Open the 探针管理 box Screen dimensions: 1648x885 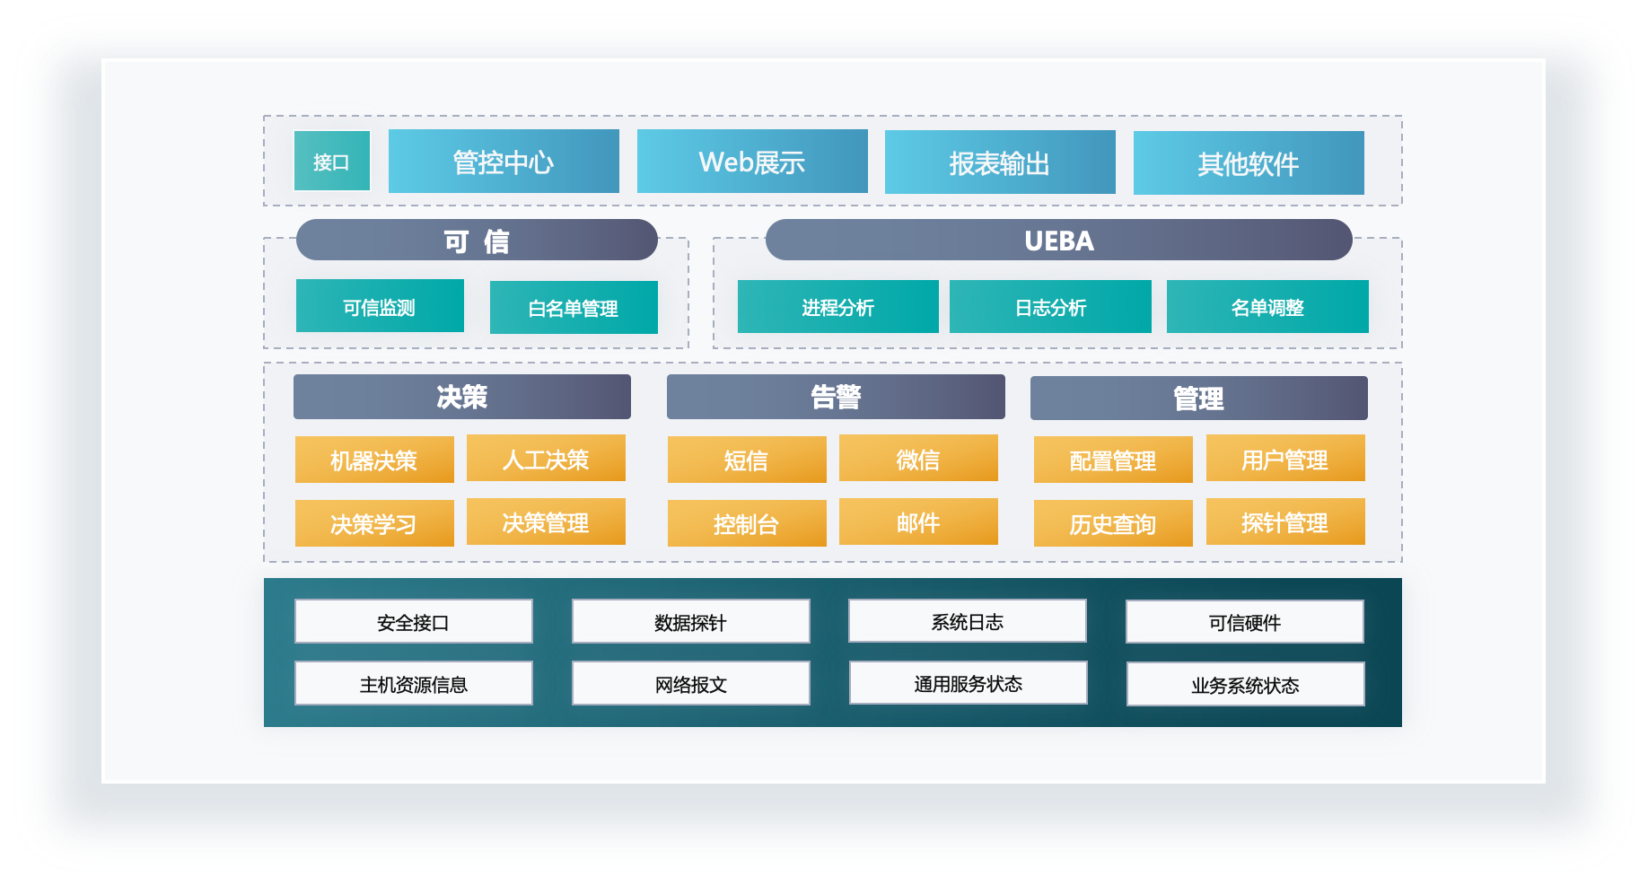click(1285, 521)
